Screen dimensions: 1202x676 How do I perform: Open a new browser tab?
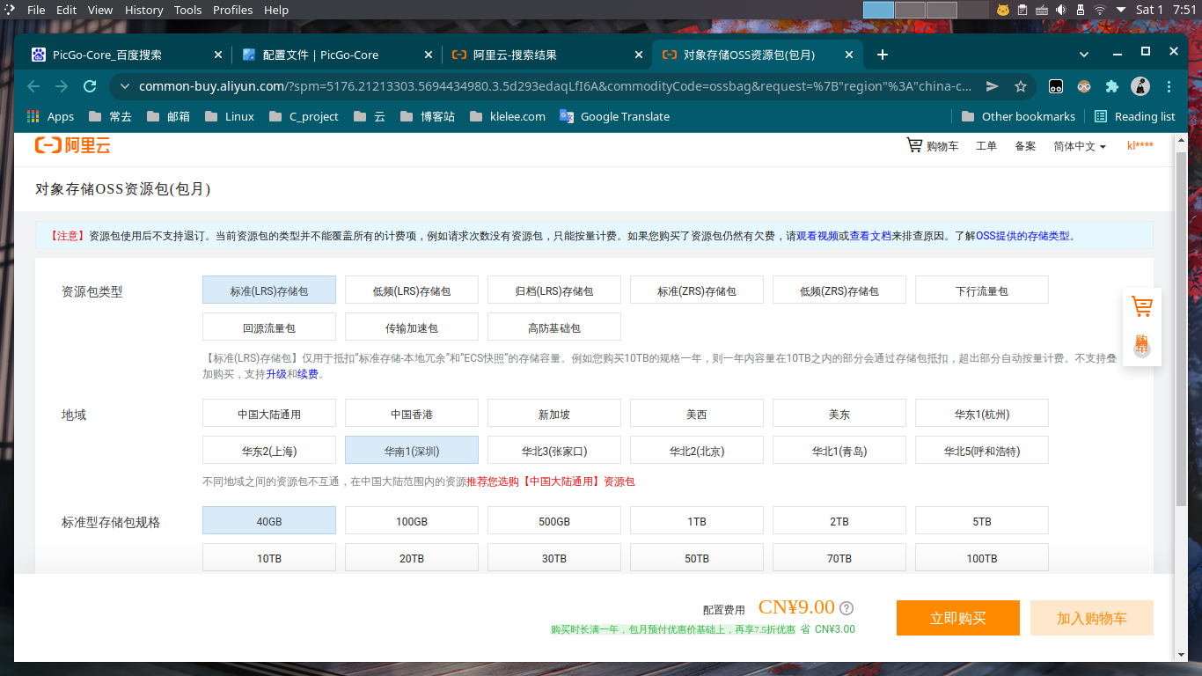[883, 55]
